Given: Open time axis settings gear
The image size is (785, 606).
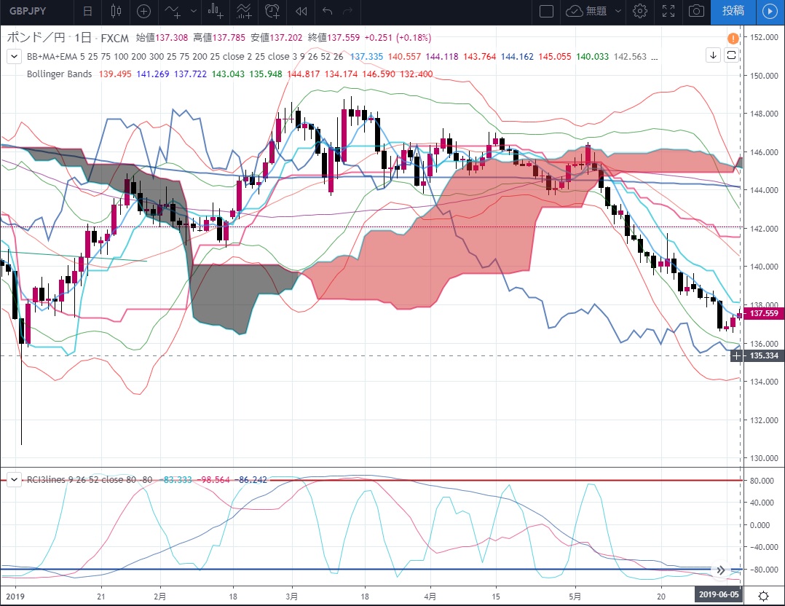Looking at the screenshot, I should coord(763,596).
